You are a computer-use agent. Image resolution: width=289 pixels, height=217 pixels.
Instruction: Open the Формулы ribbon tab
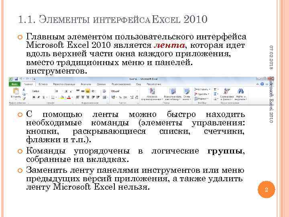(x=86, y=84)
